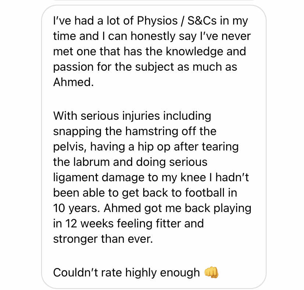This screenshot has width=304, height=290.
Task: Click the phrase '12 weeks' in message
Action: (x=89, y=223)
